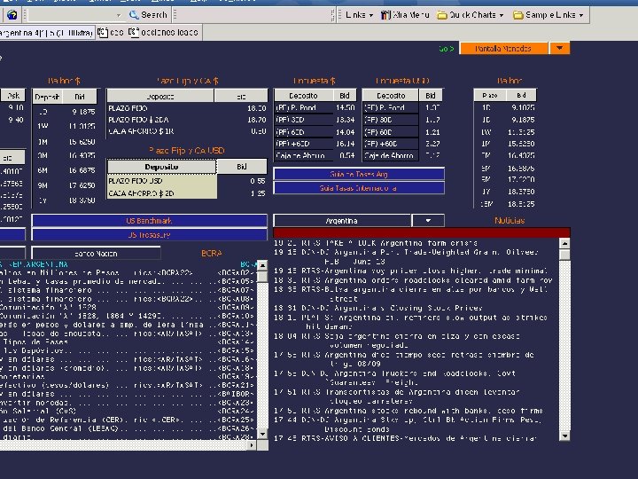This screenshot has height=479, width=638.
Task: Click the Plazo header in the right Baibor table
Action: pos(490,95)
